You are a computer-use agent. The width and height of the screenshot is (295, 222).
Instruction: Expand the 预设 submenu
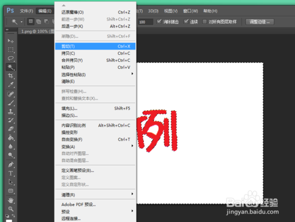pos(96,211)
